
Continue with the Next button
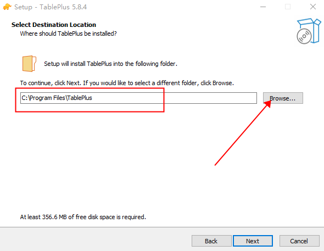click(x=253, y=241)
